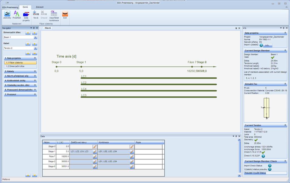Collapse Current Tendon info group
This screenshot has height=183, width=290.
(x=285, y=125)
